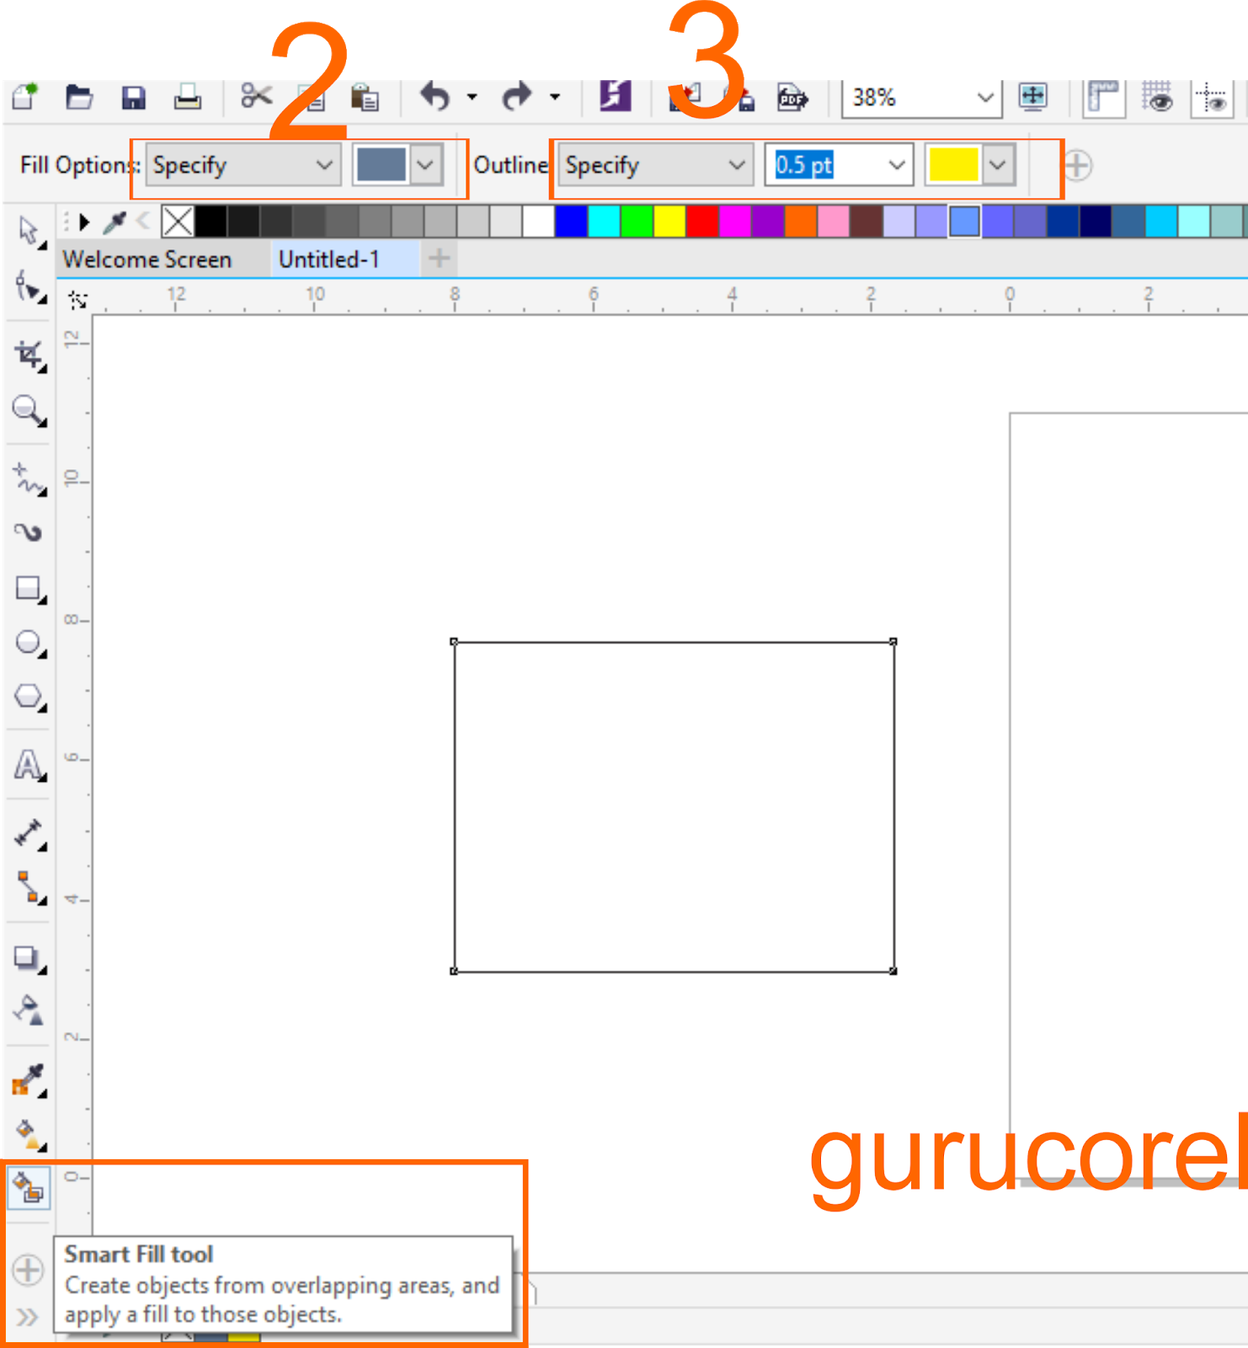The image size is (1248, 1348).
Task: Click the Paste clipboard icon
Action: 365,98
